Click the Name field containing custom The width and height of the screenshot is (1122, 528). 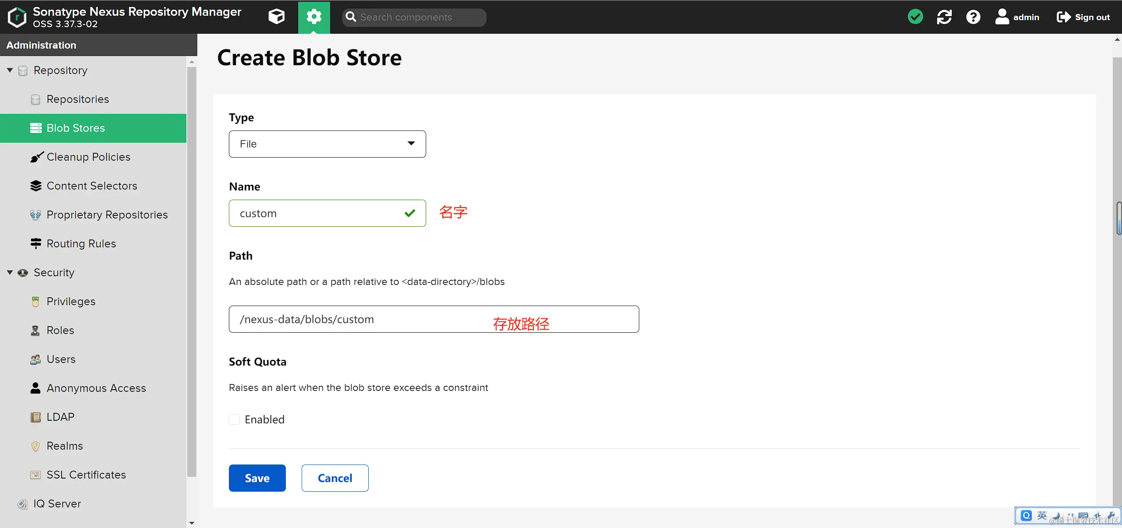pyautogui.click(x=316, y=213)
